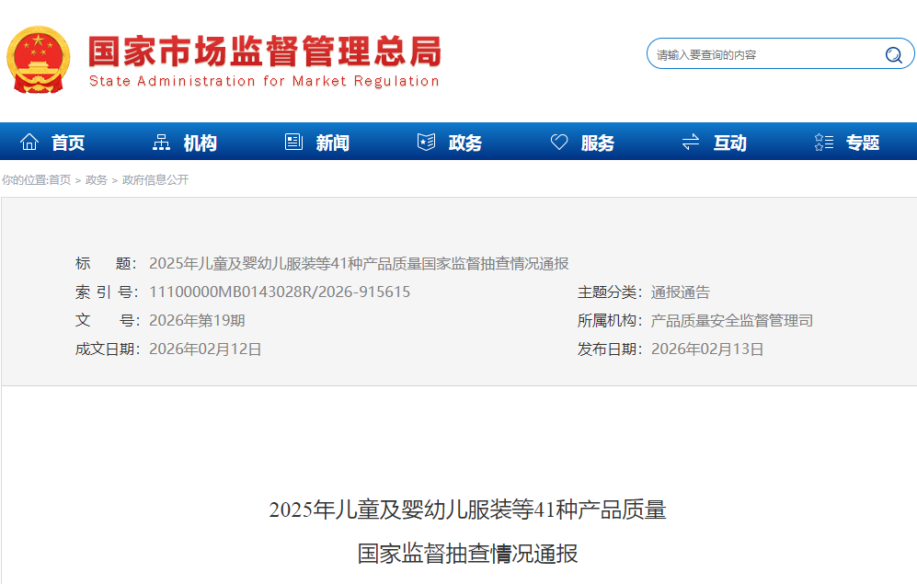
Task: Click the article heading line 2025年儿童及婴幼儿服装等41种产品质量
Action: [467, 510]
